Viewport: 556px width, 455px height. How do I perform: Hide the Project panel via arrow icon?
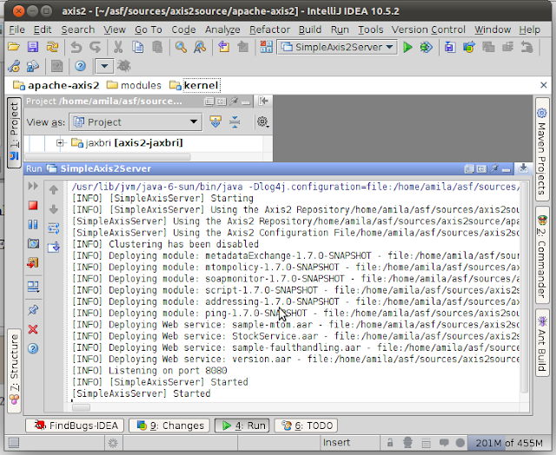tap(262, 102)
